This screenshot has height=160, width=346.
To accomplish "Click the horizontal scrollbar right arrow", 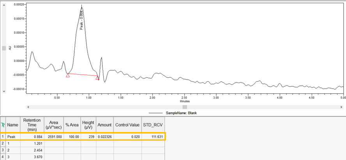I will tap(342, 107).
